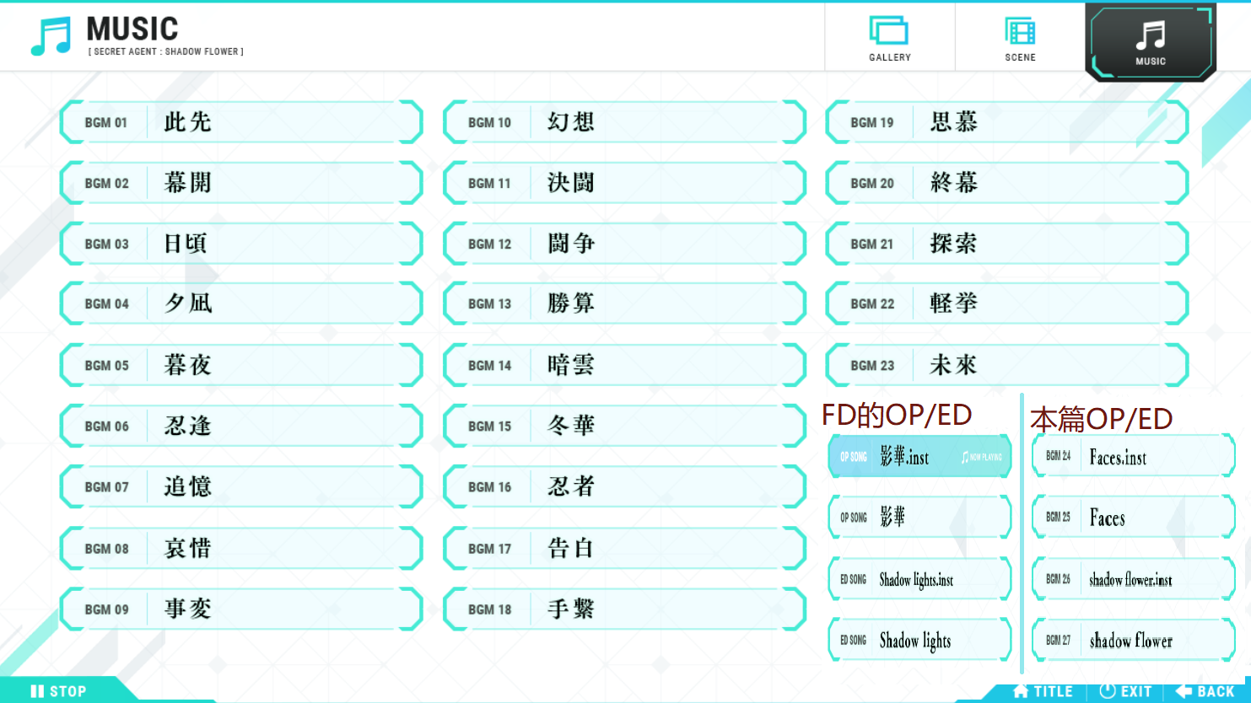Play BGM 19 思慕
This screenshot has width=1251, height=703.
1007,122
